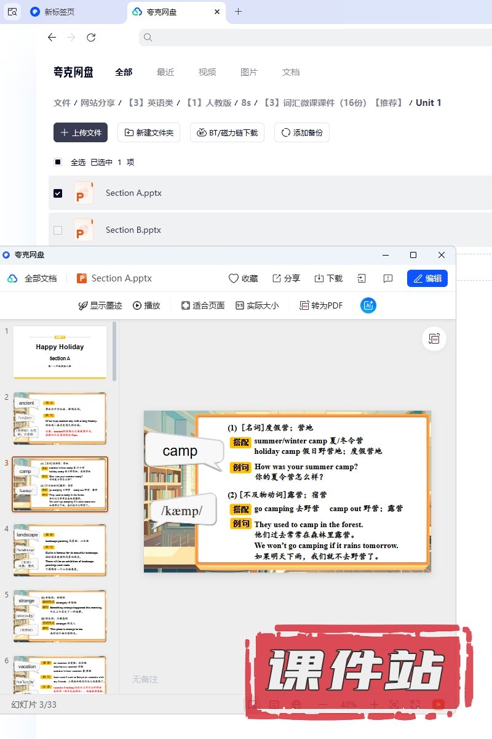Uncheck the Section A.pptx checkbox
The image size is (492, 739).
(58, 193)
